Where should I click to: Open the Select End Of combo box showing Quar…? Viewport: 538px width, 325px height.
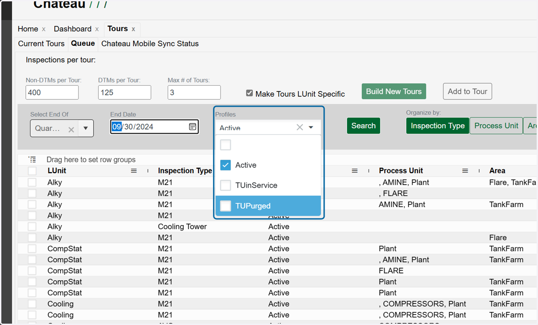click(x=62, y=128)
